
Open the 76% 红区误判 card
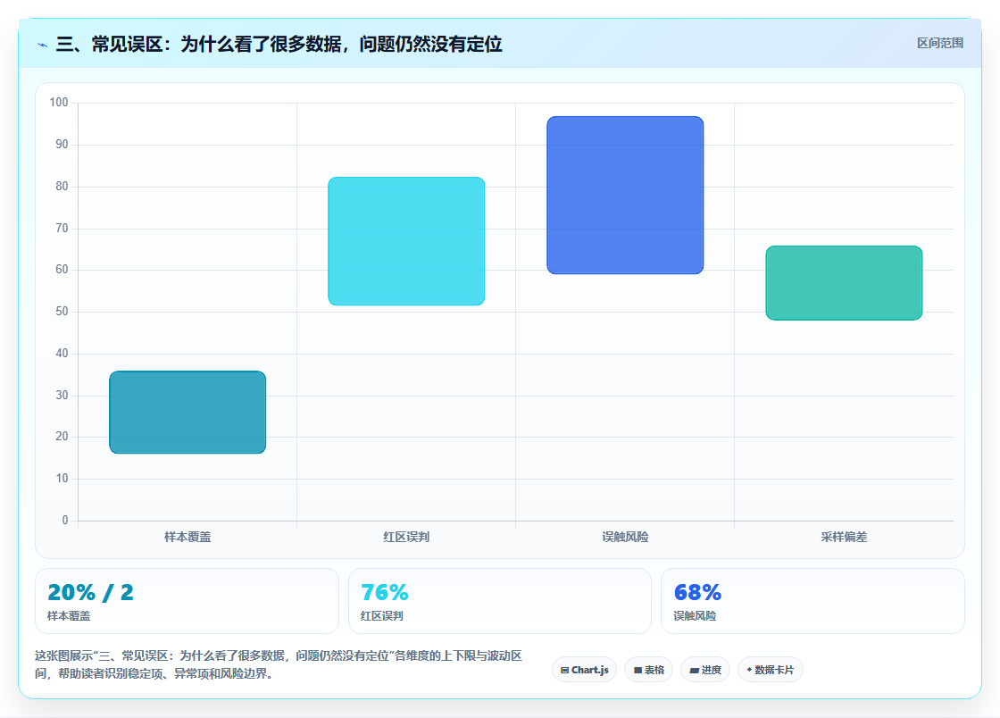pyautogui.click(x=499, y=601)
